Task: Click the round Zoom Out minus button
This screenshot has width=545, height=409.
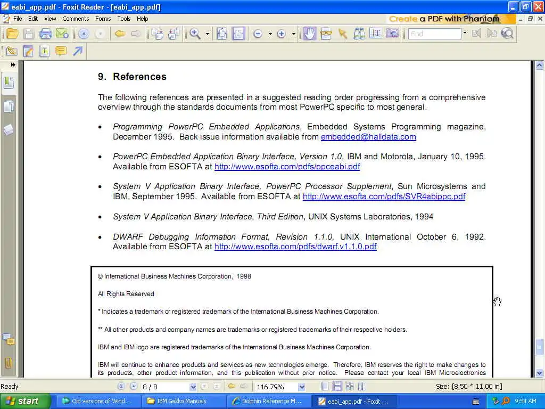Action: (x=258, y=34)
